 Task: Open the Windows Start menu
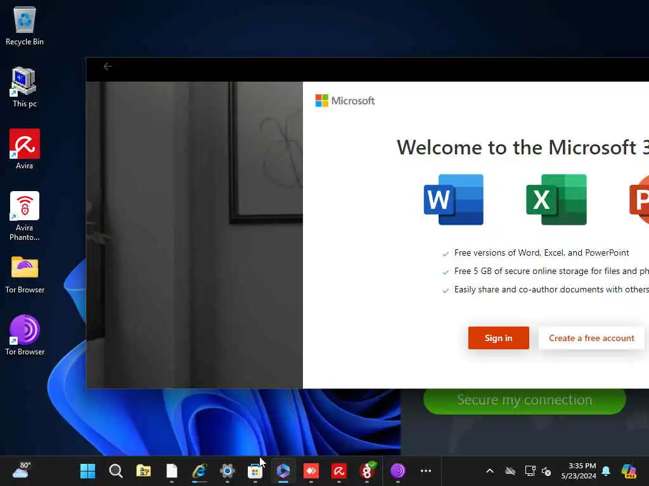pos(87,471)
